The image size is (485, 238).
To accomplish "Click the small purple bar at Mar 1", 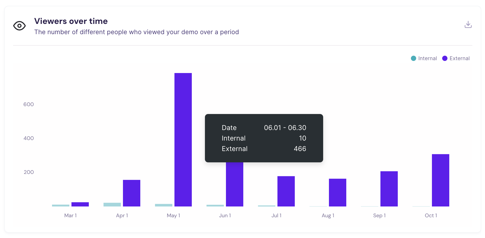I will coord(80,204).
